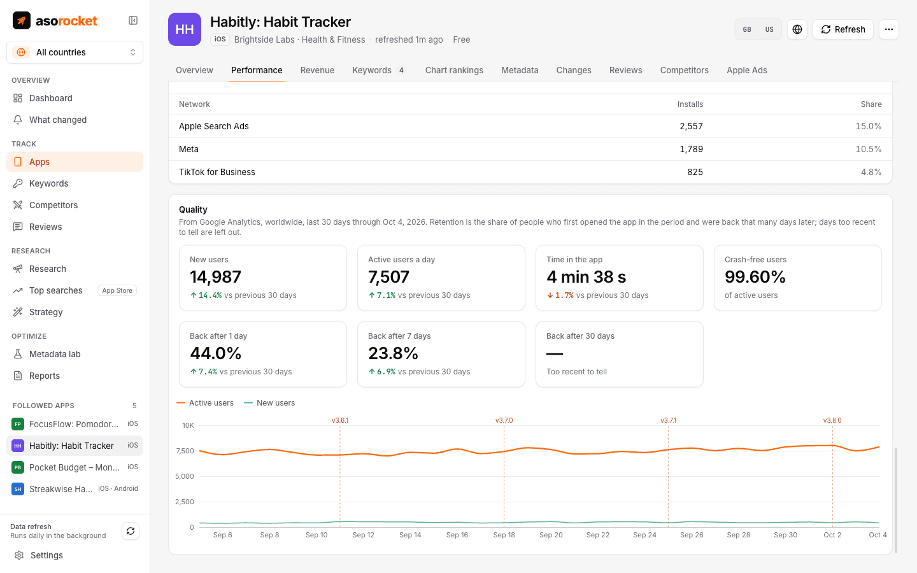Select FocusFlow followed app

[75, 424]
